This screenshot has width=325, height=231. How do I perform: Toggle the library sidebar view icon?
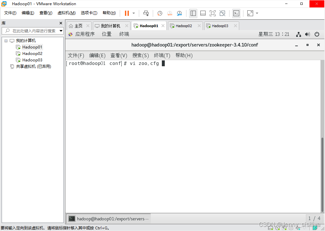(193, 13)
